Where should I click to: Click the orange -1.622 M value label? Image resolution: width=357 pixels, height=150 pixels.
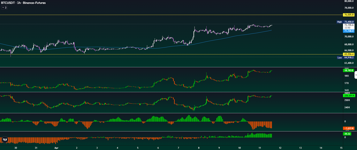coord(349,128)
